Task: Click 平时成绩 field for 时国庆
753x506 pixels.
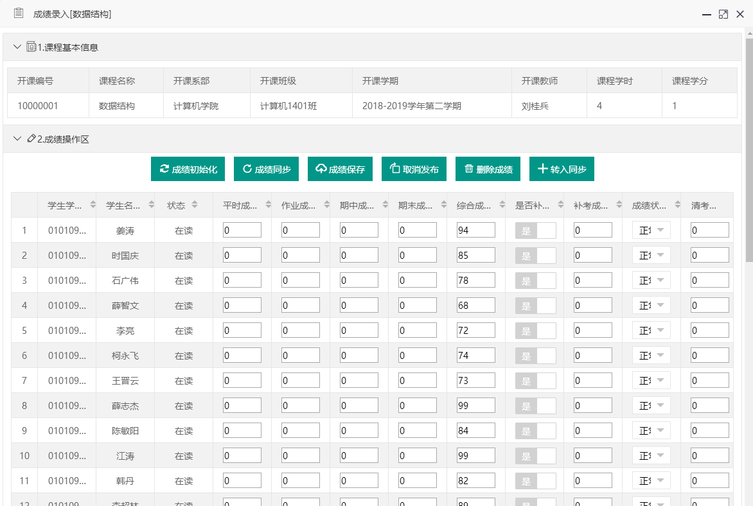Action: [x=242, y=256]
